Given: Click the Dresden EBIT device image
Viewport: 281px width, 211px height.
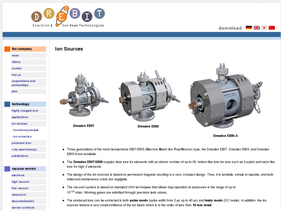Looking at the screenshot, I should tap(84, 95).
